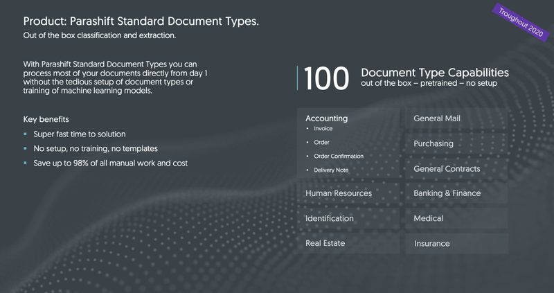Click the Document Type Capabilities heading

pos(435,73)
